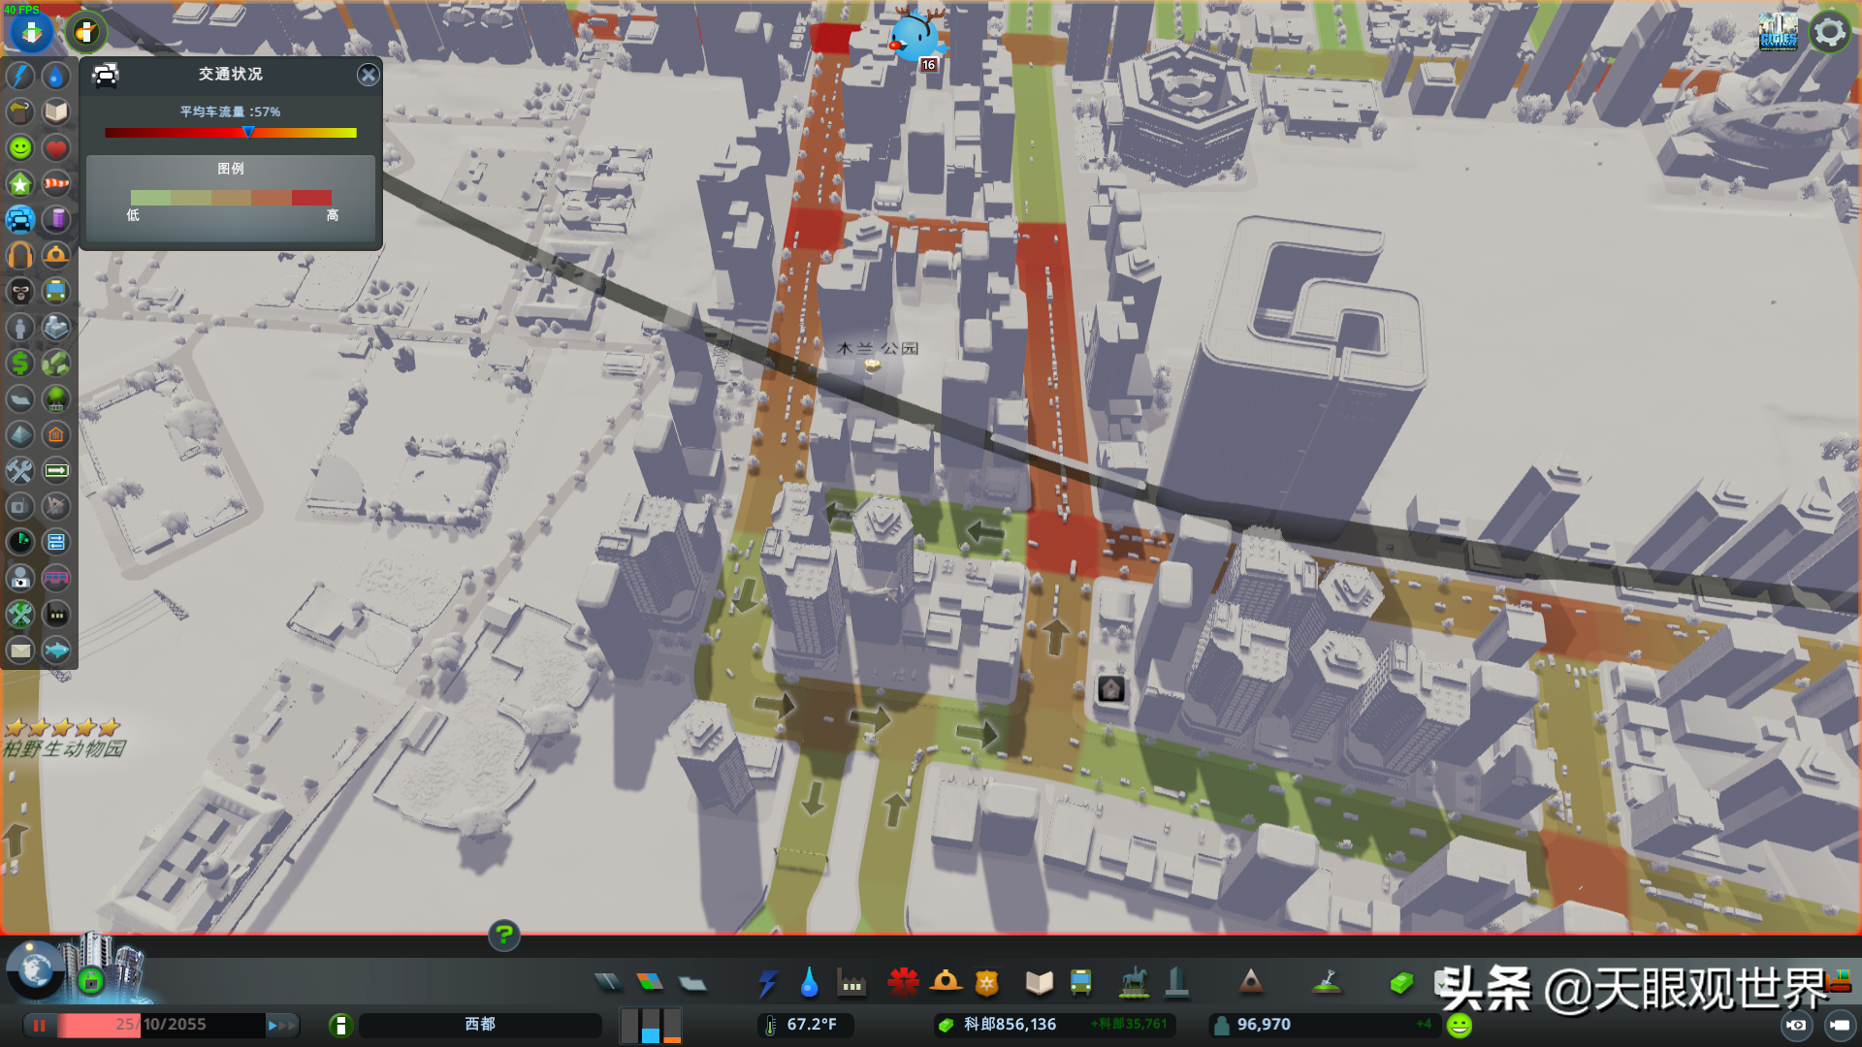Open the Economy money build menu

pos(1400,983)
